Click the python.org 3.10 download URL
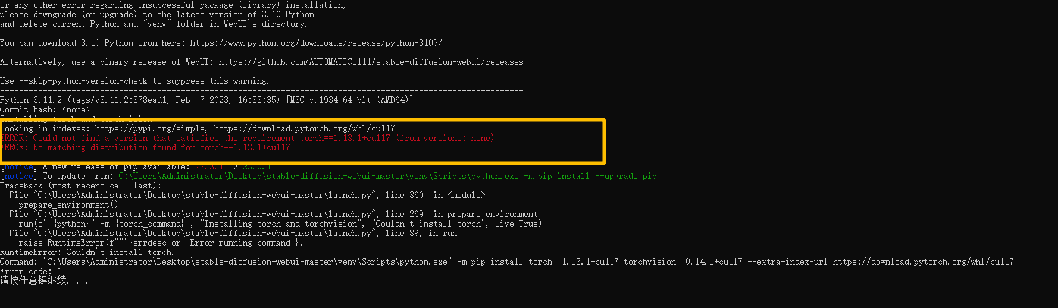Screen dimensions: 1058x308 (x=316, y=43)
